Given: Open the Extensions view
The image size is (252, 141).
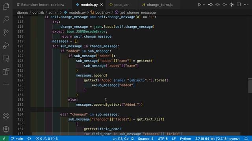Looking at the screenshot, I should coord(6,71).
